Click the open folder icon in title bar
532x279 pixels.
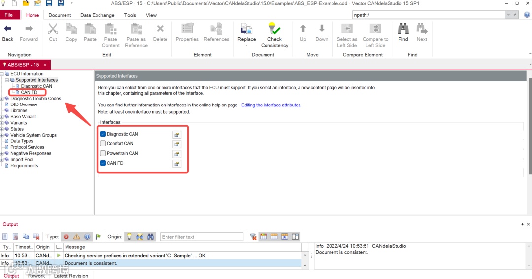[26, 4]
